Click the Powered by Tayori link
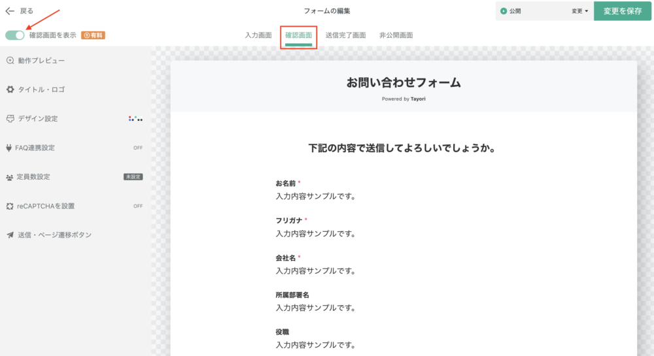Image resolution: width=654 pixels, height=356 pixels. pyautogui.click(x=404, y=99)
